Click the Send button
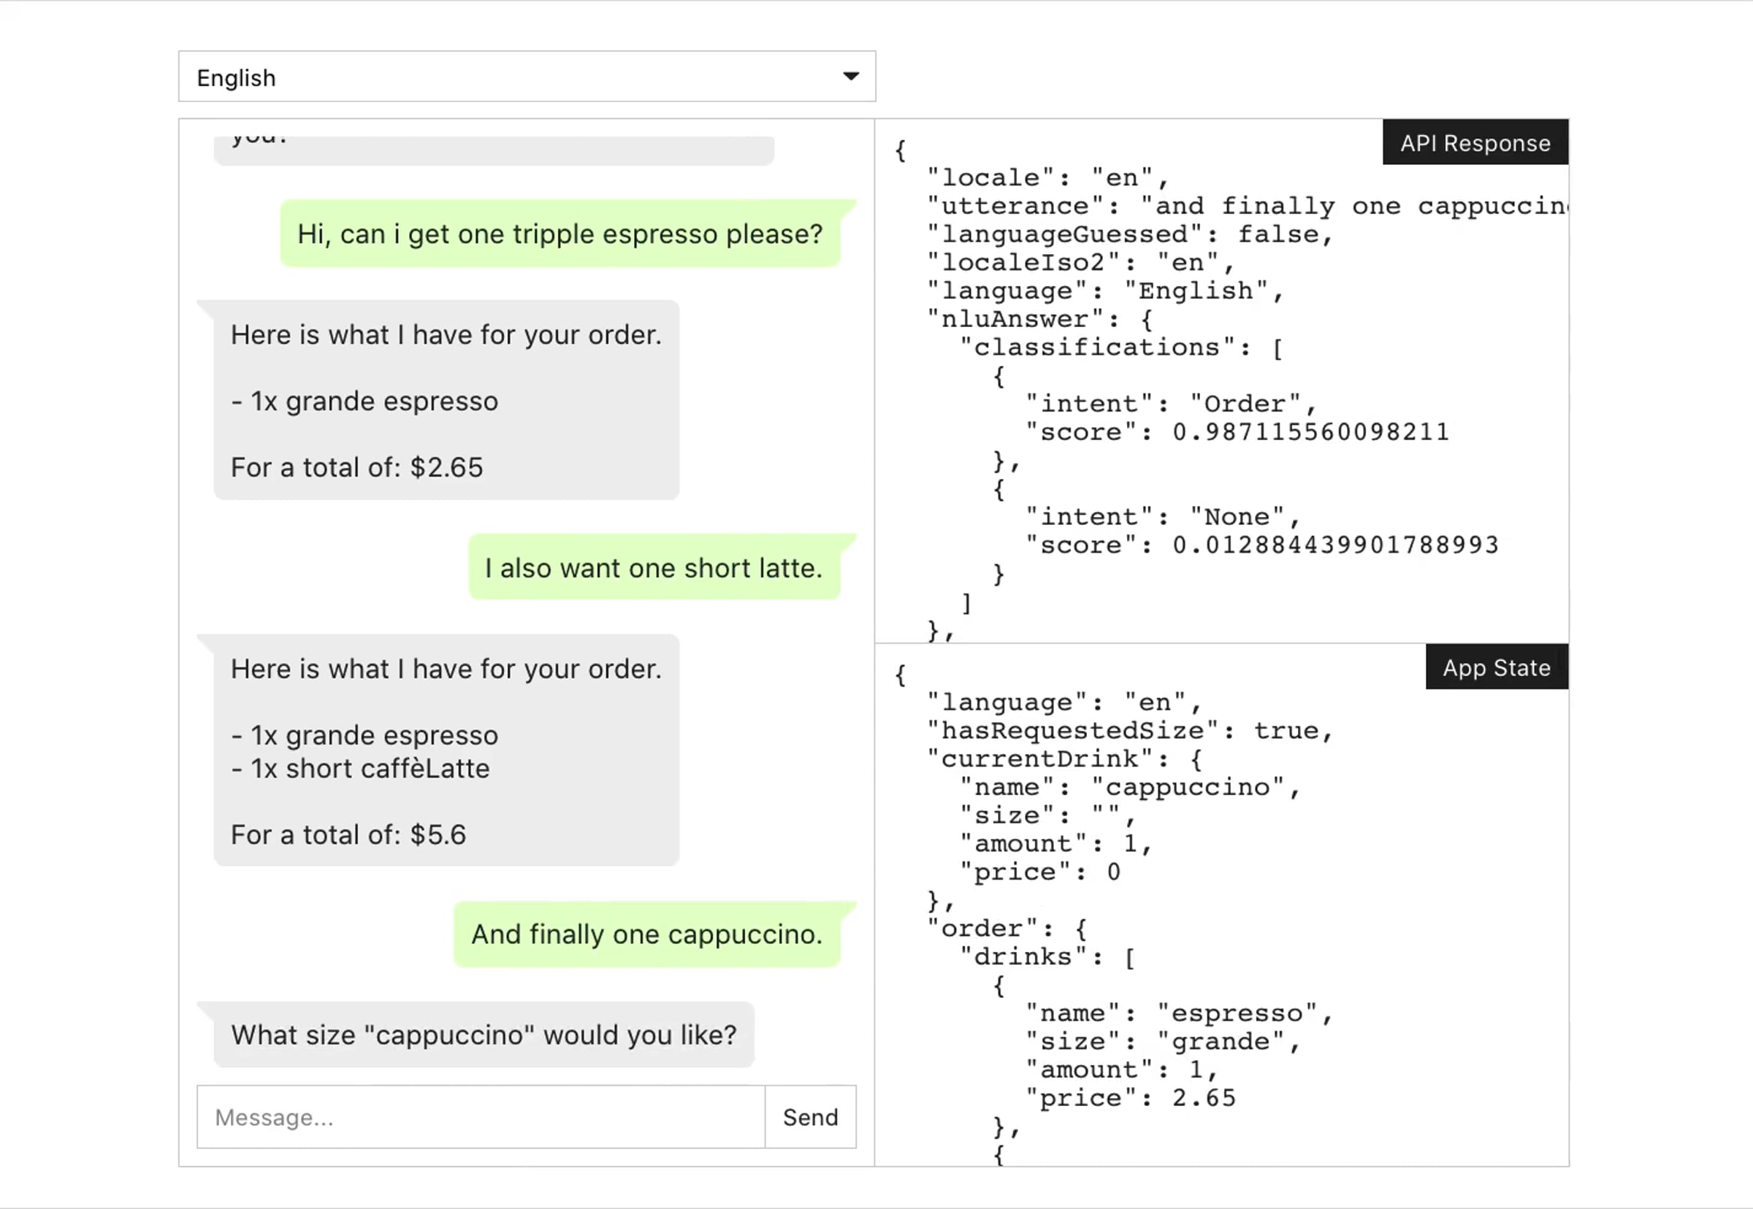Image resolution: width=1753 pixels, height=1209 pixels. [x=810, y=1116]
